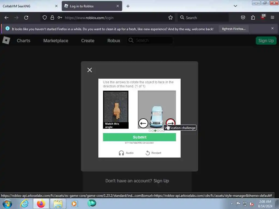Click the muted volume tray icon
This screenshot has width=279, height=209.
click(x=251, y=204)
